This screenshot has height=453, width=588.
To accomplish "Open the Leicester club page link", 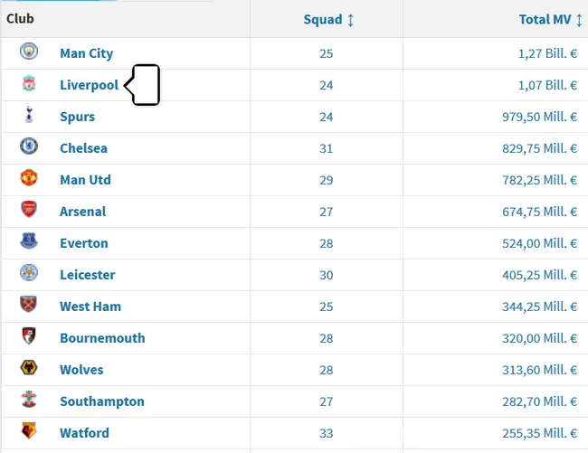I will 88,275.
